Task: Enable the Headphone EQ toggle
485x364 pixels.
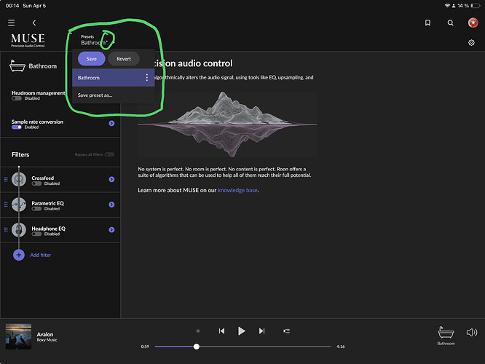Action: pos(36,234)
